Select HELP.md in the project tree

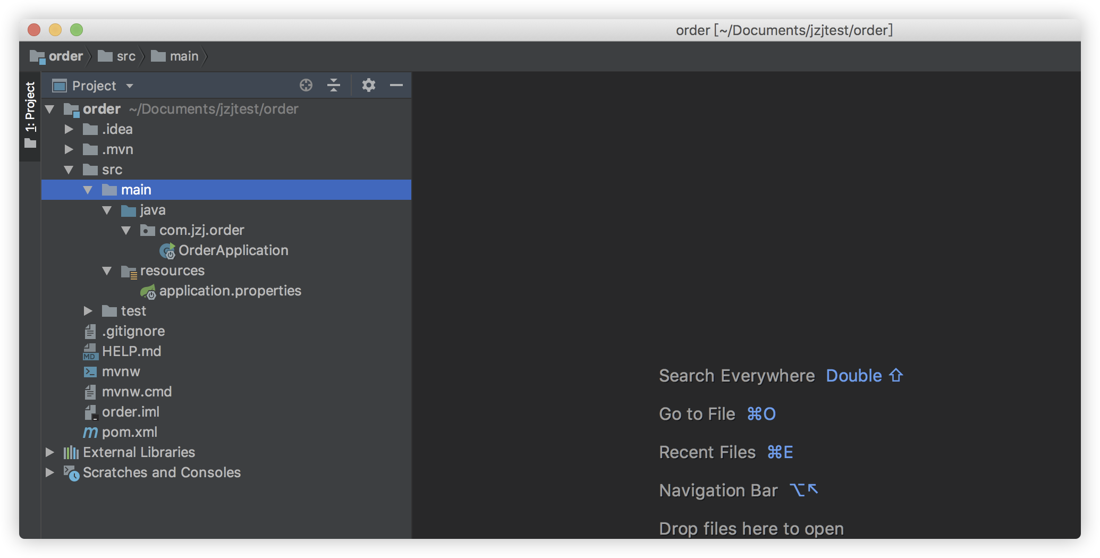(131, 351)
